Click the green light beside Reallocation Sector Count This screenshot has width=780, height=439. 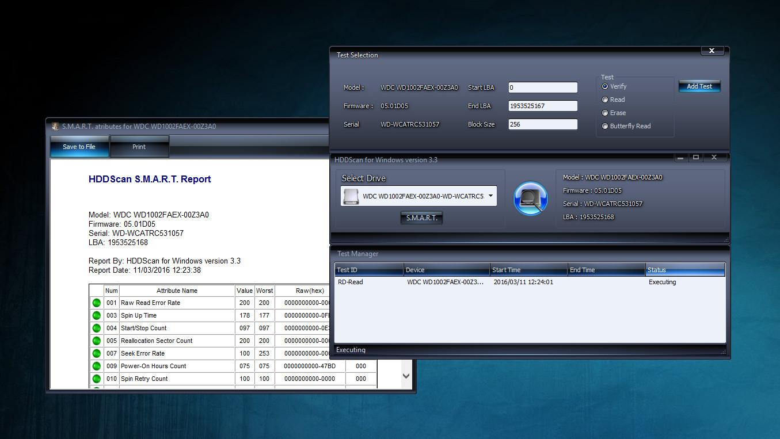click(96, 341)
